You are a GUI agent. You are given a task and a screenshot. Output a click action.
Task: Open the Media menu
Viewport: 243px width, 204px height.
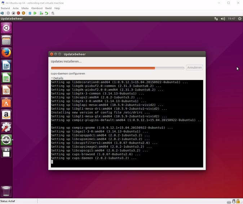[x=25, y=8]
